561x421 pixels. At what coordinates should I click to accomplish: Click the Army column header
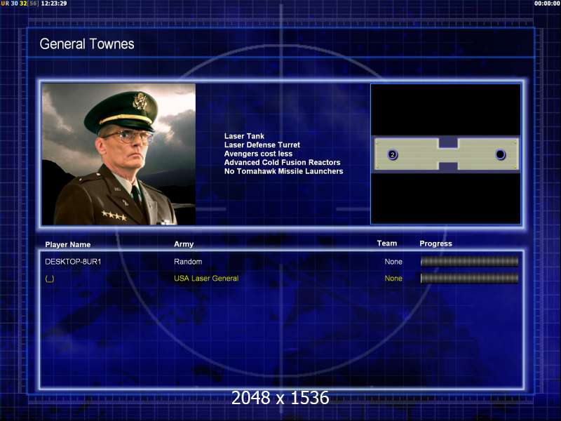tap(184, 244)
